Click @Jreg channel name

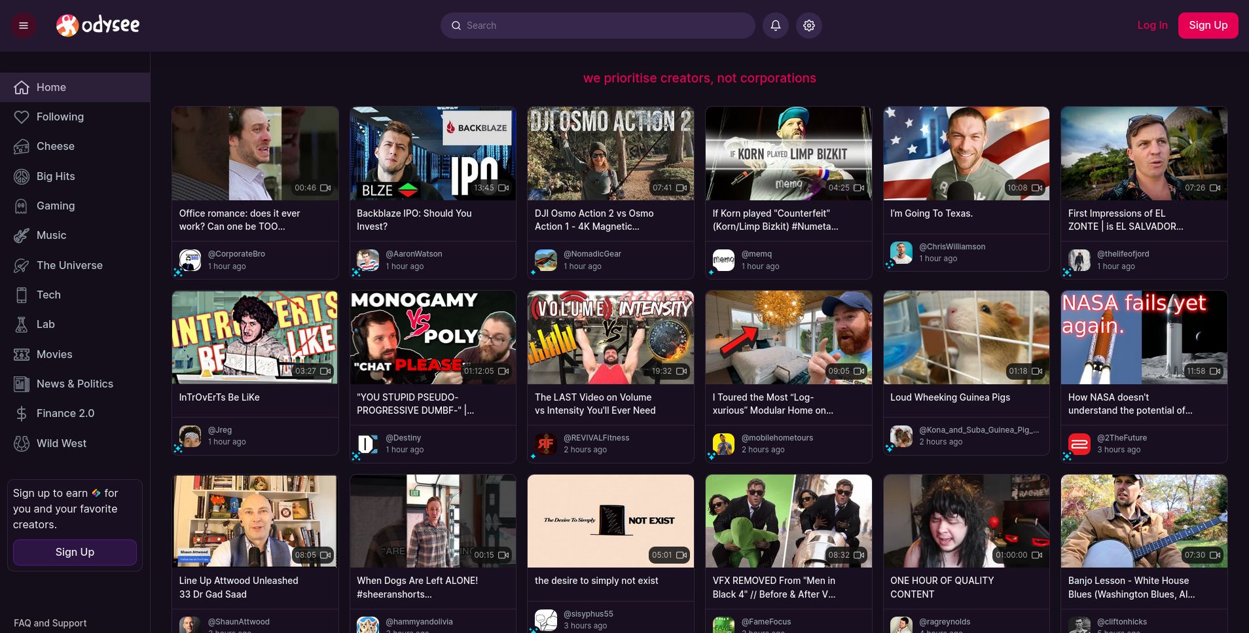[220, 430]
